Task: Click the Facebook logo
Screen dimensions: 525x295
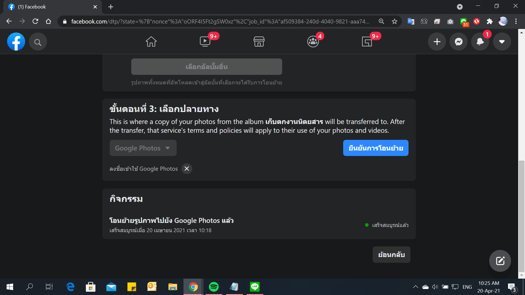Action: coord(16,42)
